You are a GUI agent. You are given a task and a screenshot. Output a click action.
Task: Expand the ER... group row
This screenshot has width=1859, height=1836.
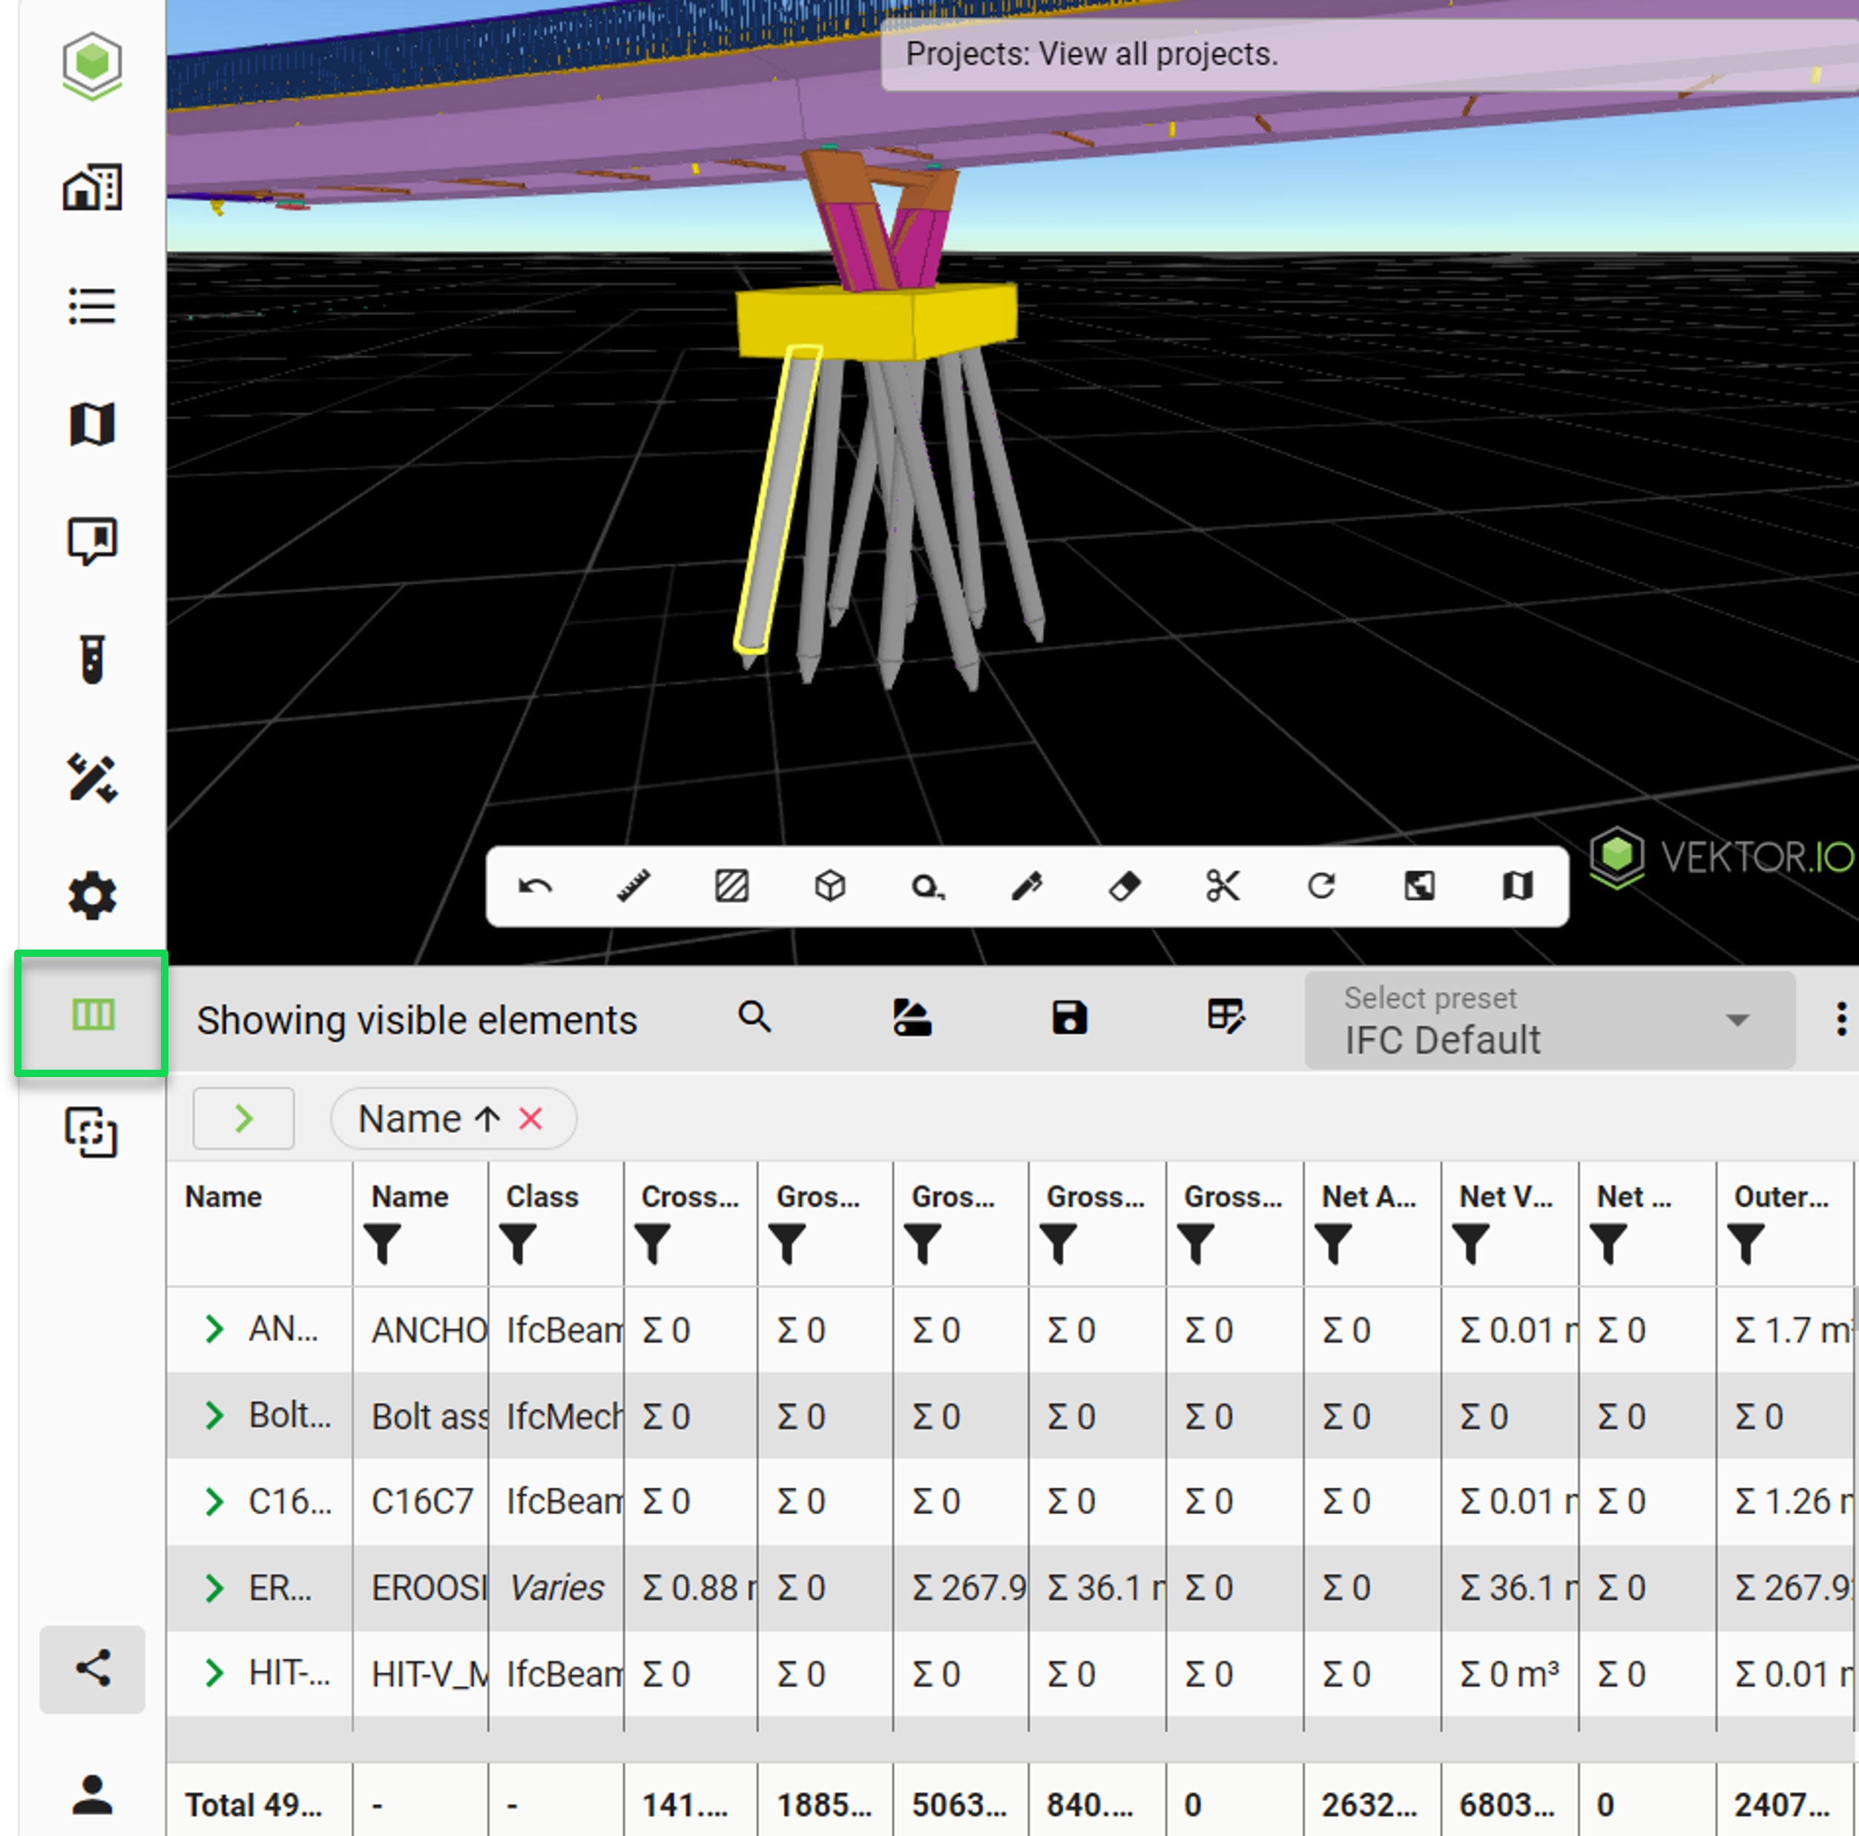tap(214, 1587)
